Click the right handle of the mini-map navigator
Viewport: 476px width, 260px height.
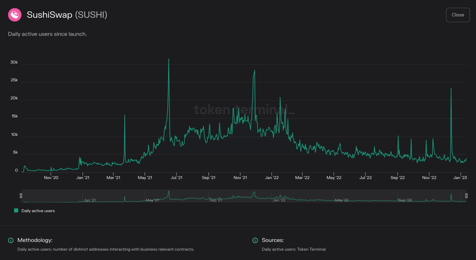pyautogui.click(x=466, y=195)
